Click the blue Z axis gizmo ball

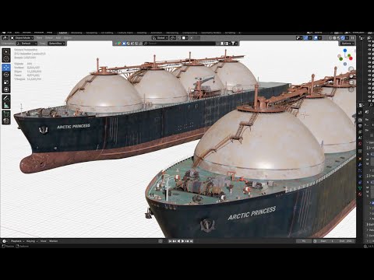point(345,51)
